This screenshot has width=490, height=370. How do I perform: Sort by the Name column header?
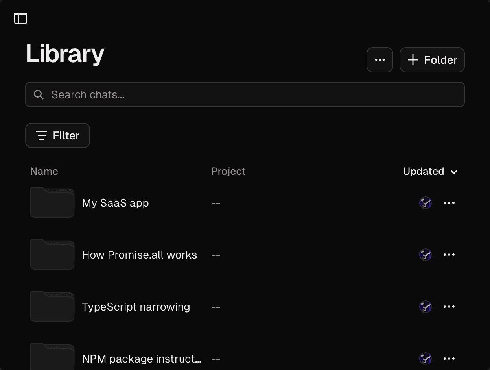[44, 171]
